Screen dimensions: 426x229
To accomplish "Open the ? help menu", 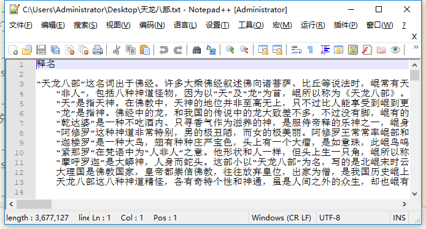I will point(404,25).
